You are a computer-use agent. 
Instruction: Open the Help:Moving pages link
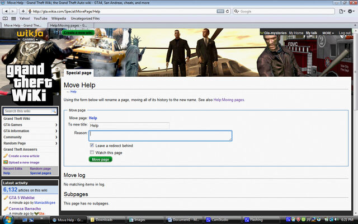coord(229,100)
